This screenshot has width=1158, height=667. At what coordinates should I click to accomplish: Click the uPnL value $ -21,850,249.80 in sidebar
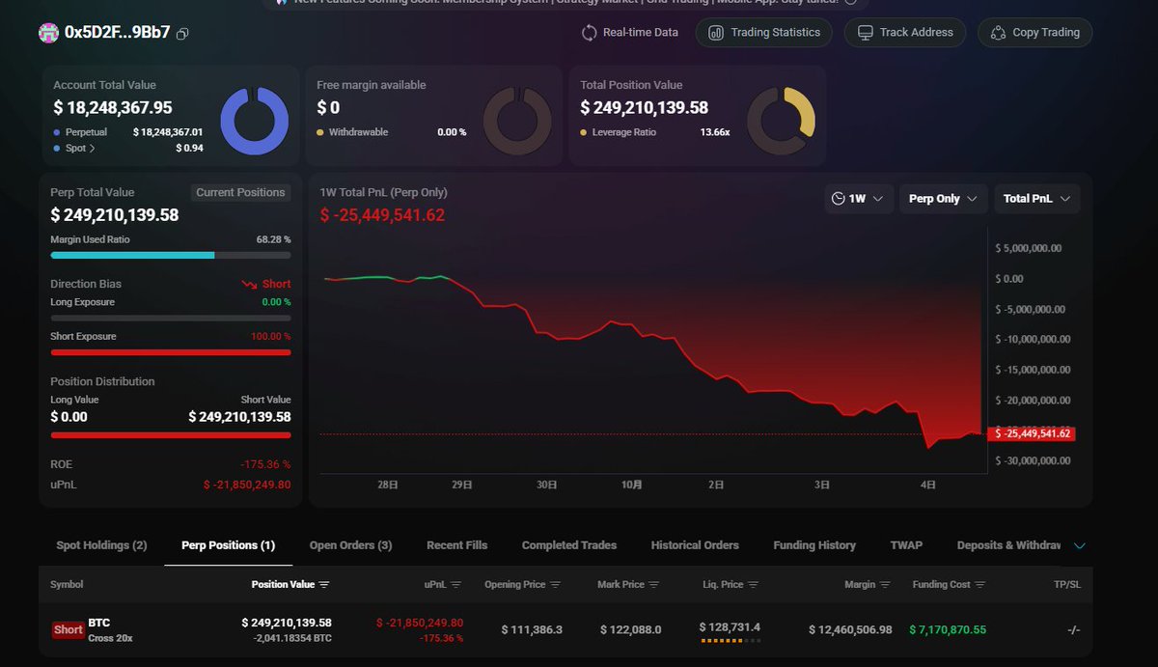pyautogui.click(x=246, y=485)
